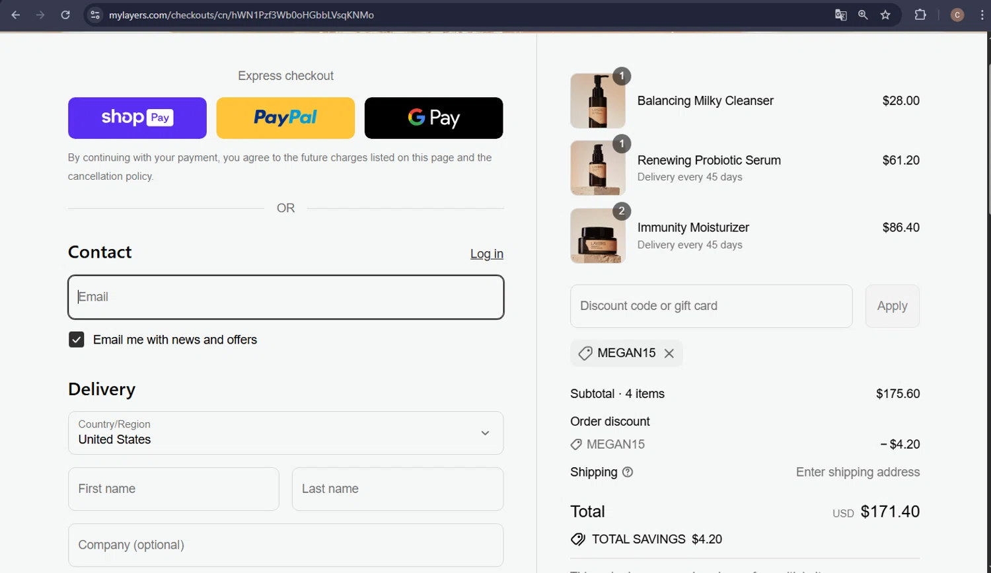The height and width of the screenshot is (573, 991).
Task: Select the Contact heading
Action: click(x=100, y=252)
